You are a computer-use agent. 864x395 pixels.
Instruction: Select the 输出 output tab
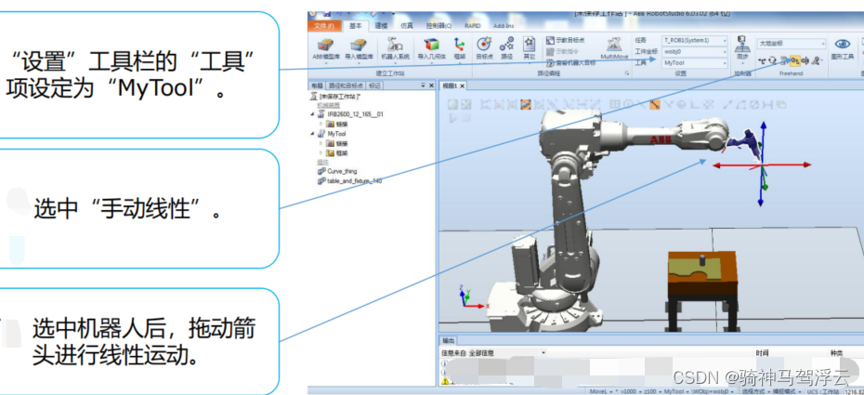(448, 341)
